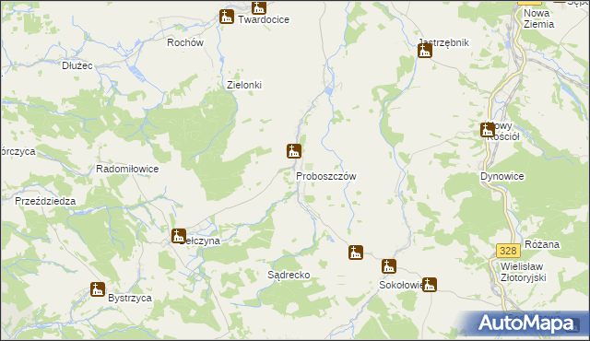The width and height of the screenshot is (590, 341).
Task: Click the small pond north of Proboszczów
Action: (x=329, y=91)
